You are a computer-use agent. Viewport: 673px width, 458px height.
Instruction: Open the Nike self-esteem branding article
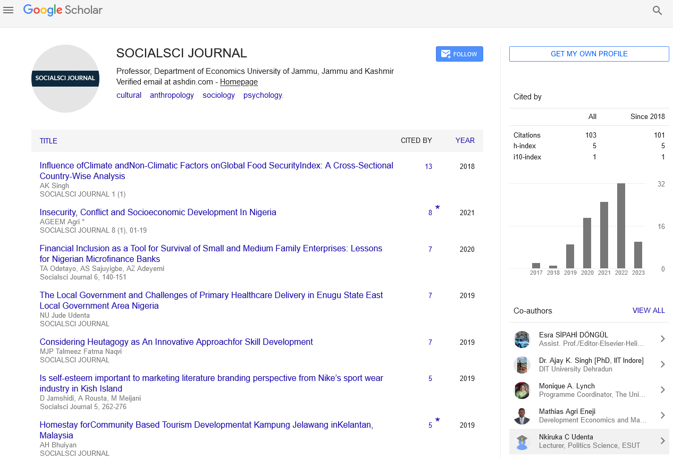212,383
